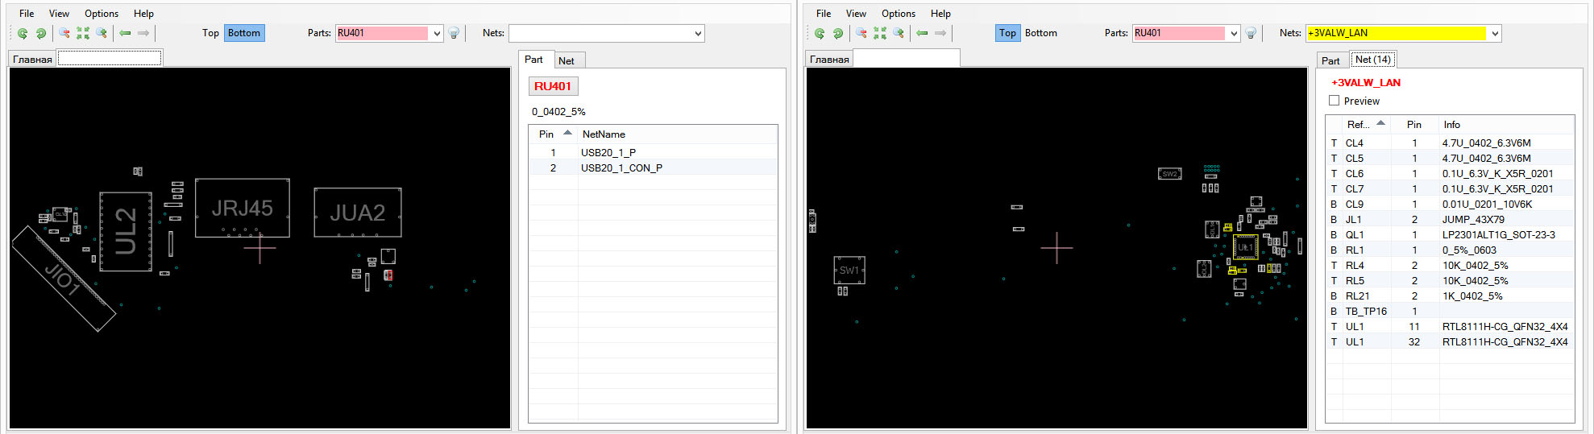Select the USB20_1_CON_P pin row
The width and height of the screenshot is (1594, 434).
pyautogui.click(x=621, y=167)
